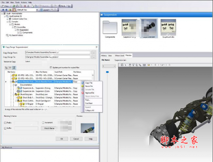Switch to the History tab
Viewport: 213px width, 162px height.
[x=104, y=56]
